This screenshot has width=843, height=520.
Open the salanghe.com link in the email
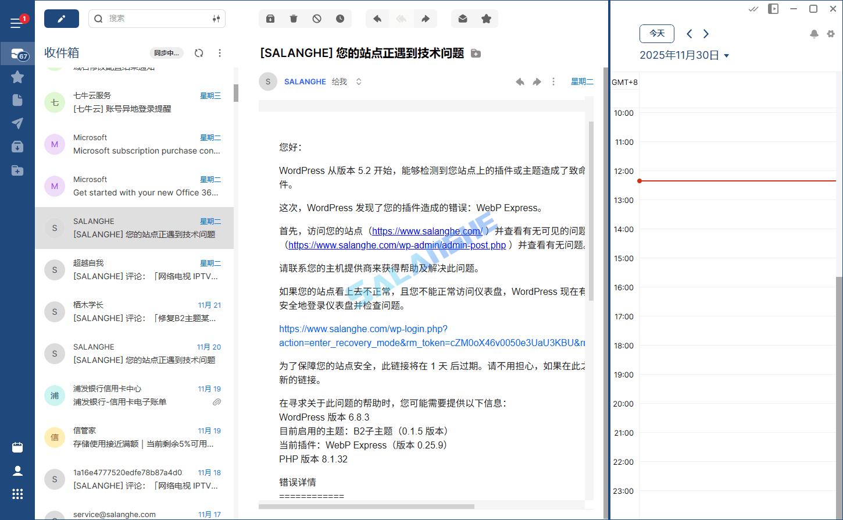[x=427, y=231]
